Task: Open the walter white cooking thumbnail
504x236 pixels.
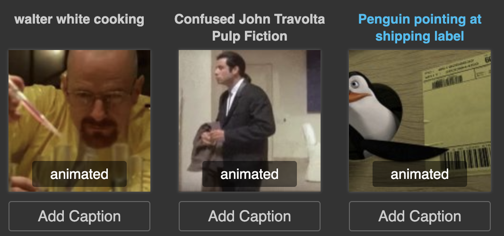Action: pos(79,121)
